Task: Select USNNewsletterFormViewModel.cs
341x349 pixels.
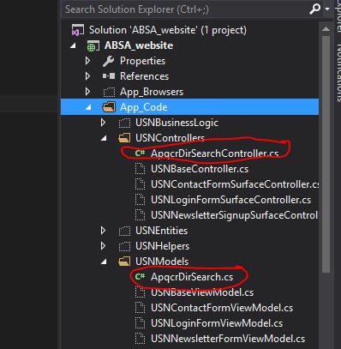Action: point(228,339)
